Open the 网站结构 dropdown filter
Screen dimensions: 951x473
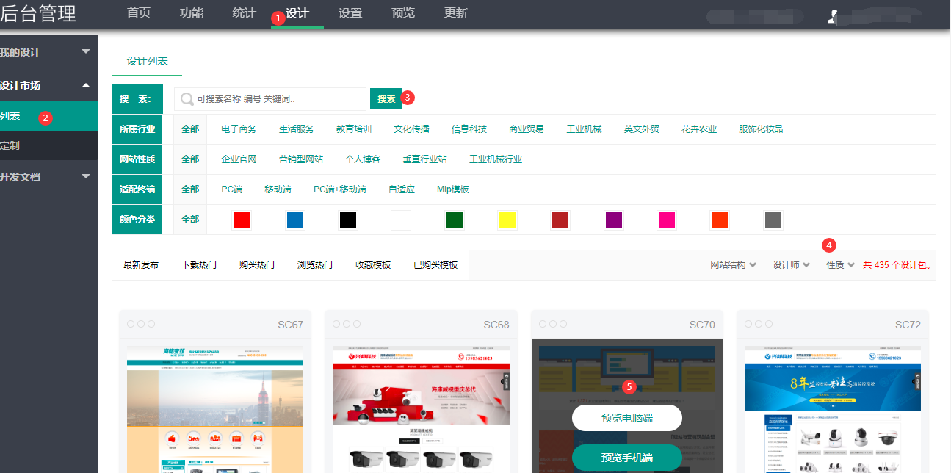coord(732,265)
